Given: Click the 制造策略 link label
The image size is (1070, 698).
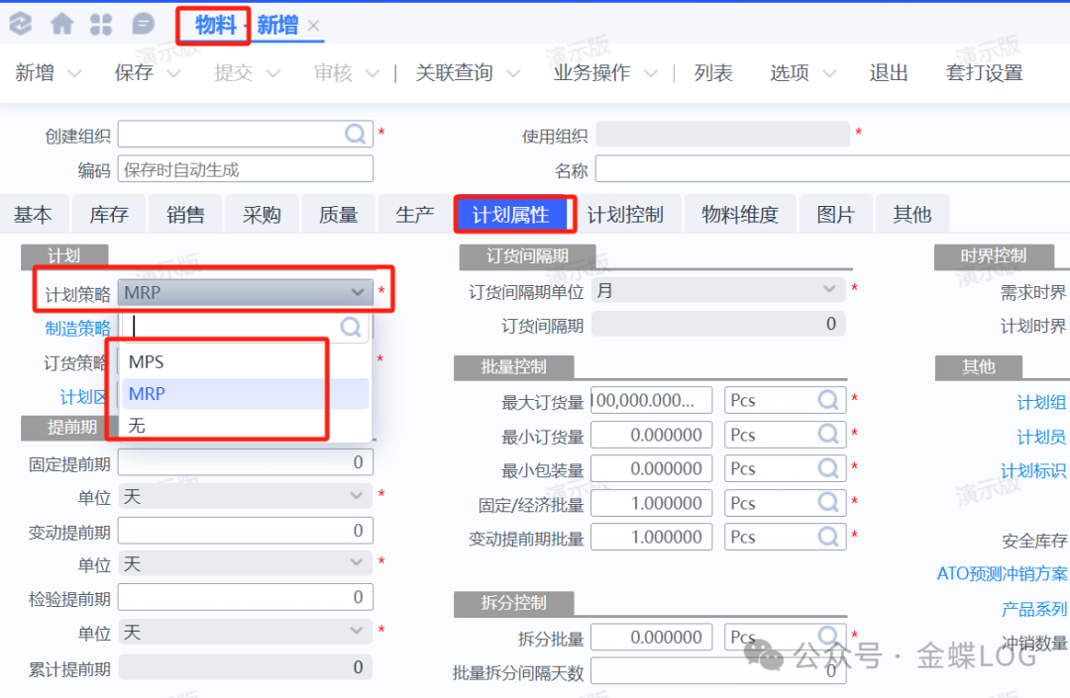Looking at the screenshot, I should (78, 328).
